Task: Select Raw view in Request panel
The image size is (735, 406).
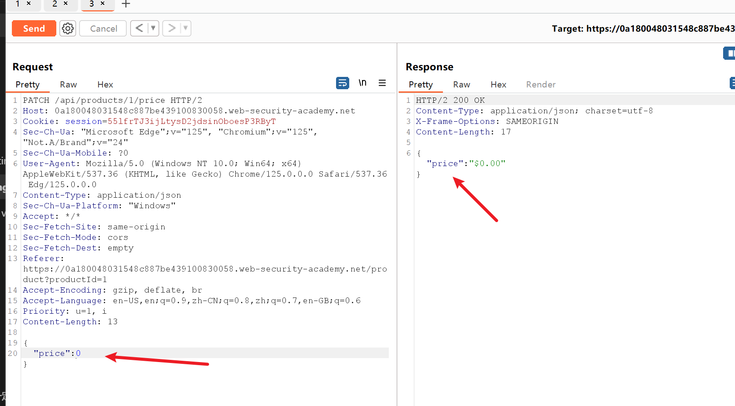Action: coord(69,84)
